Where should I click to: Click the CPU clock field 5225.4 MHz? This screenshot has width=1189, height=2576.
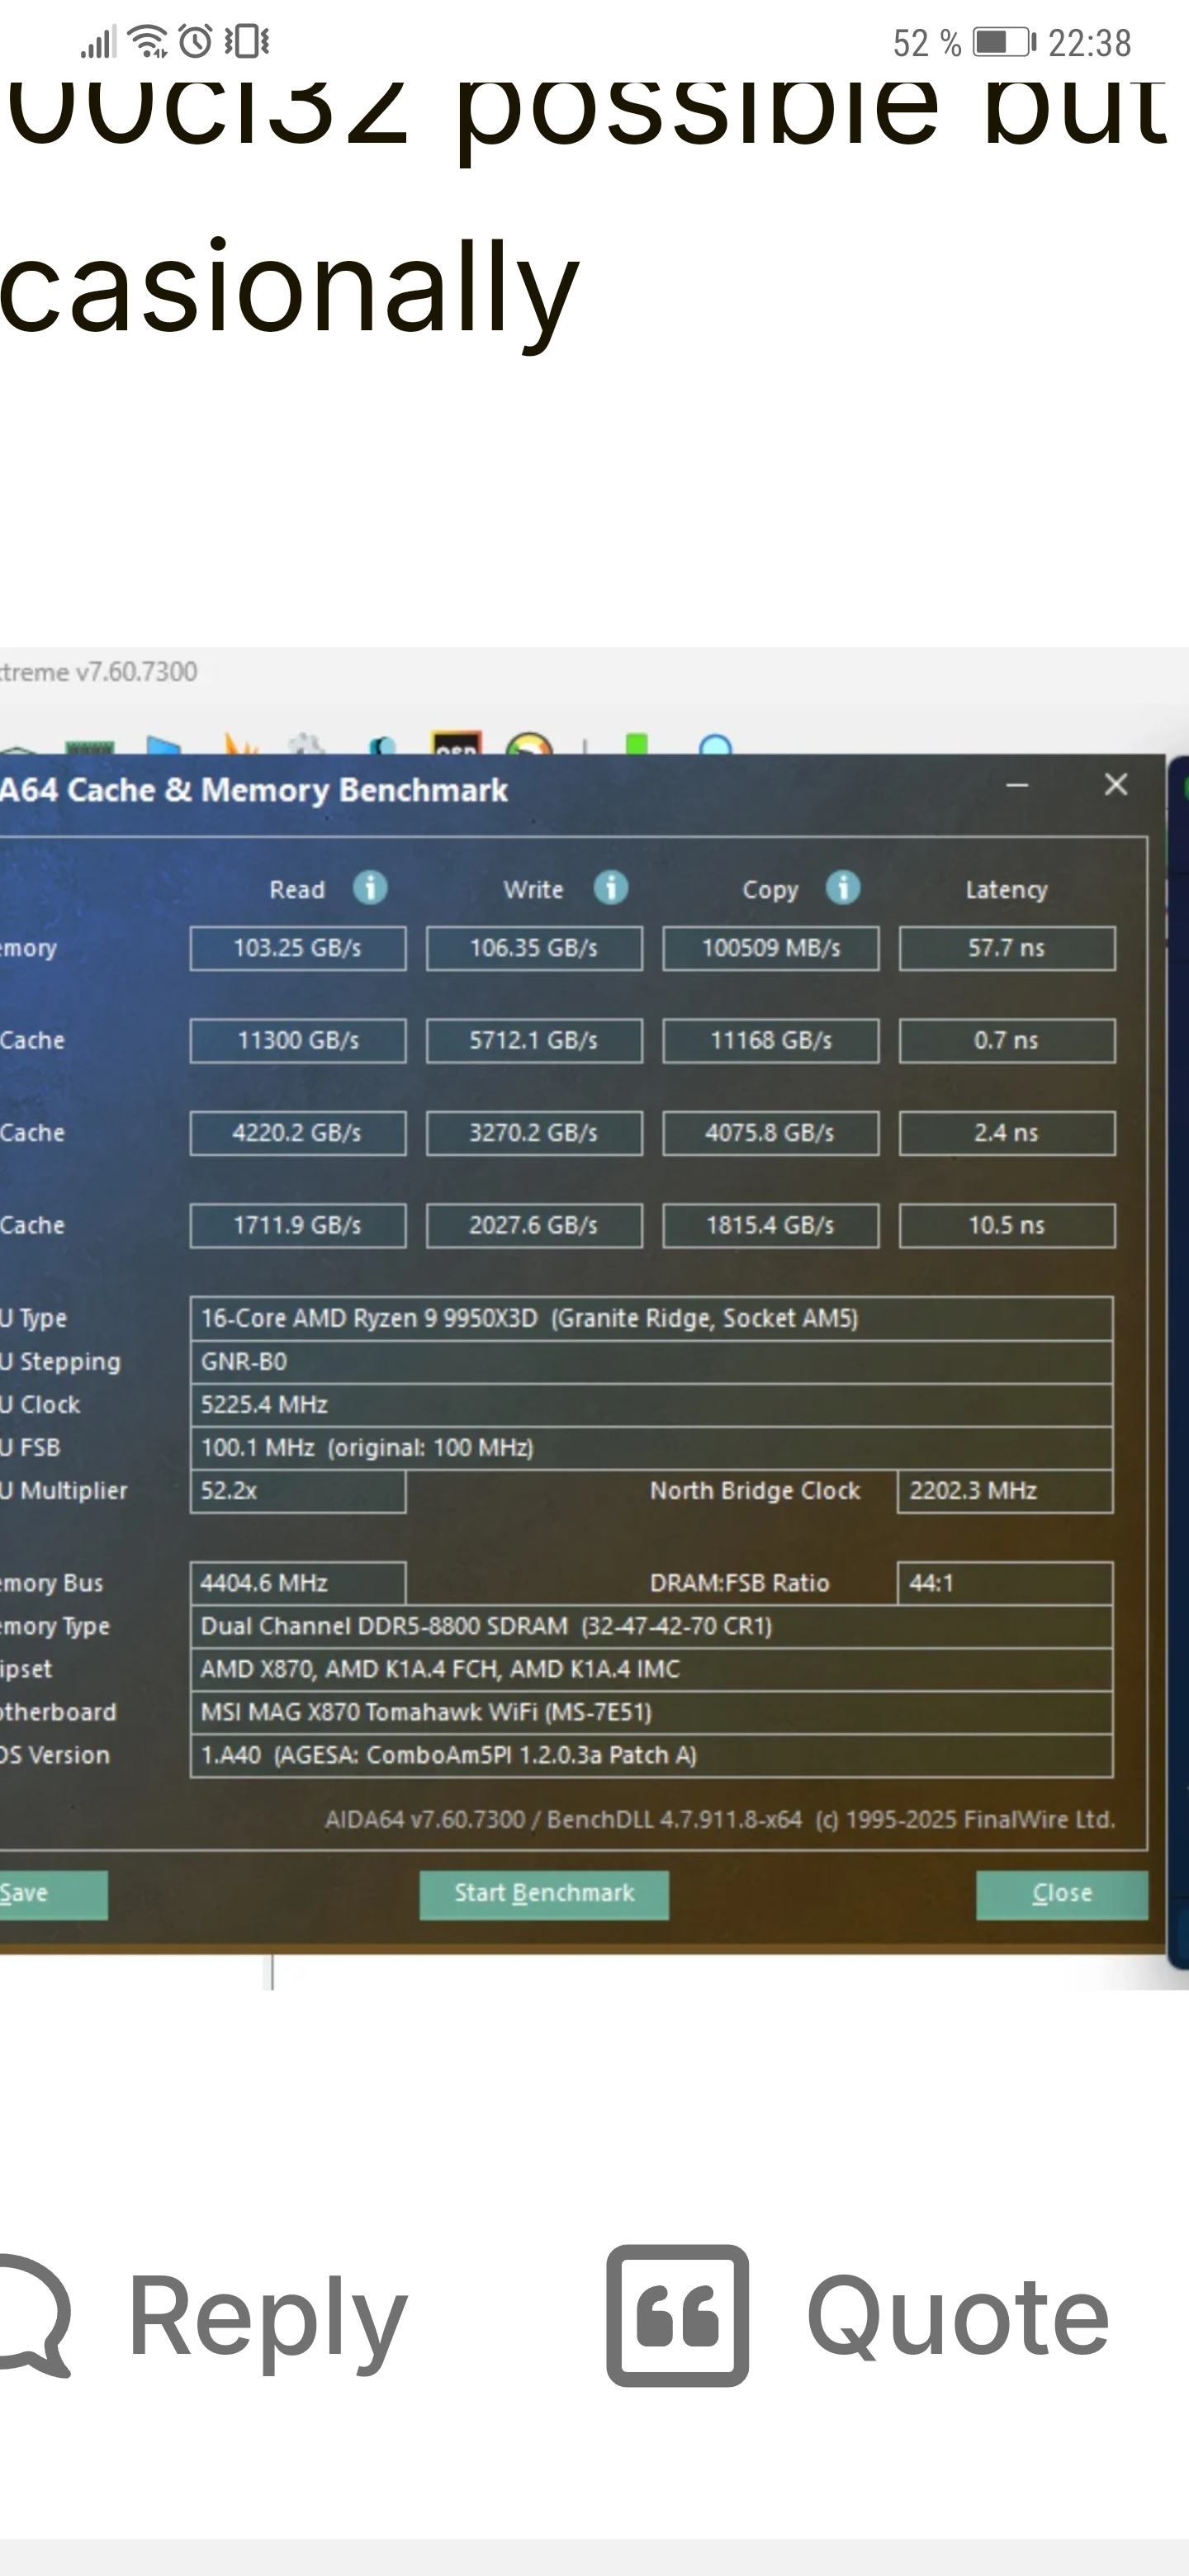pos(651,1404)
